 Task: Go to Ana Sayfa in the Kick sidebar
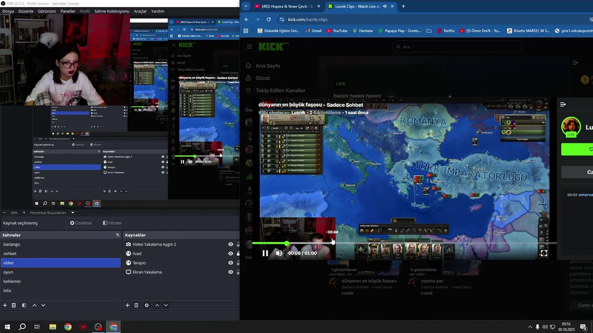coord(263,66)
